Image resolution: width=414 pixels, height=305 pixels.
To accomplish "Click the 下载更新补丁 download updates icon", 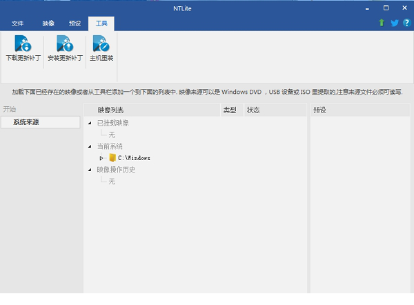I will pos(23,43).
